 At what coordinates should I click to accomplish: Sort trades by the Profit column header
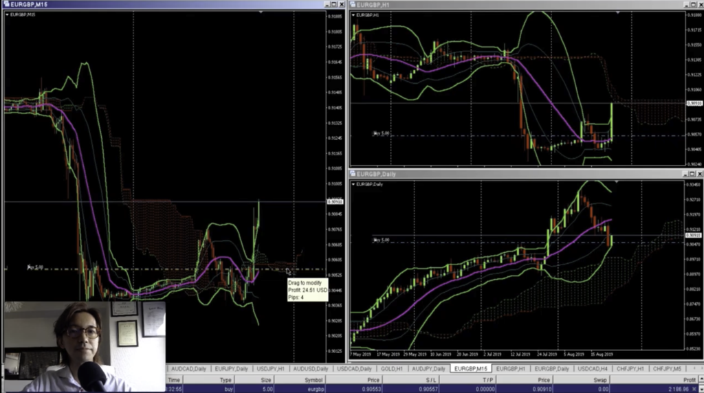click(x=653, y=380)
